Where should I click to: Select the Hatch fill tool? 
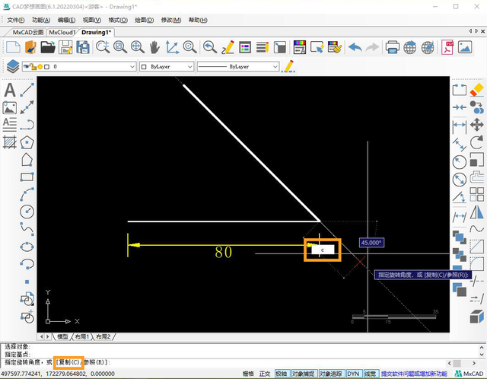coord(10,142)
